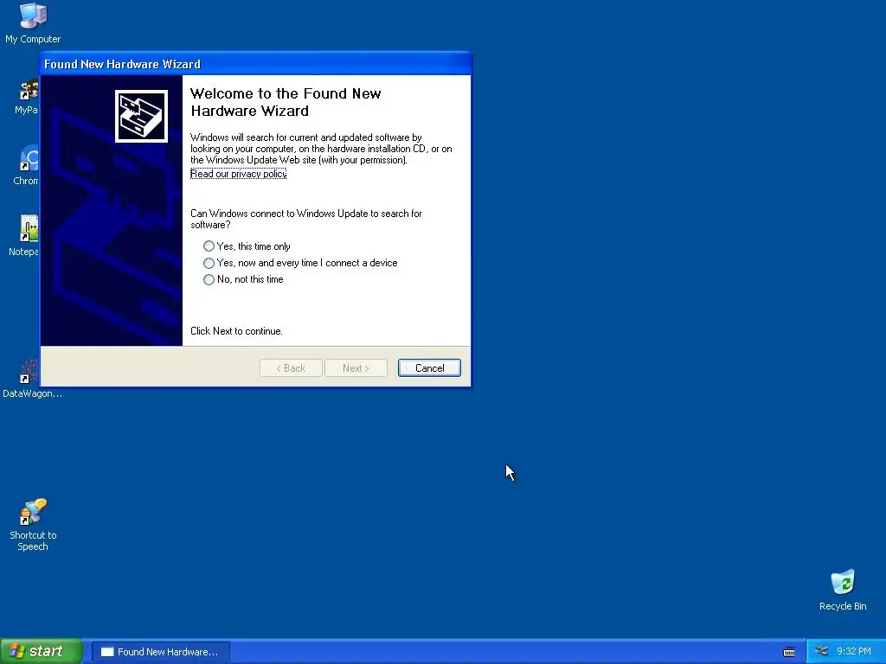Select the Notepad++ desktop shortcut
This screenshot has height=664, width=886.
coord(25,235)
